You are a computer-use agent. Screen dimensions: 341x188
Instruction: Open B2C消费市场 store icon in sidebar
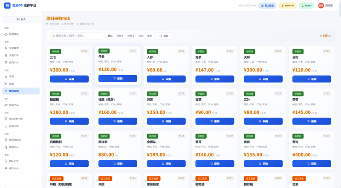(6, 119)
